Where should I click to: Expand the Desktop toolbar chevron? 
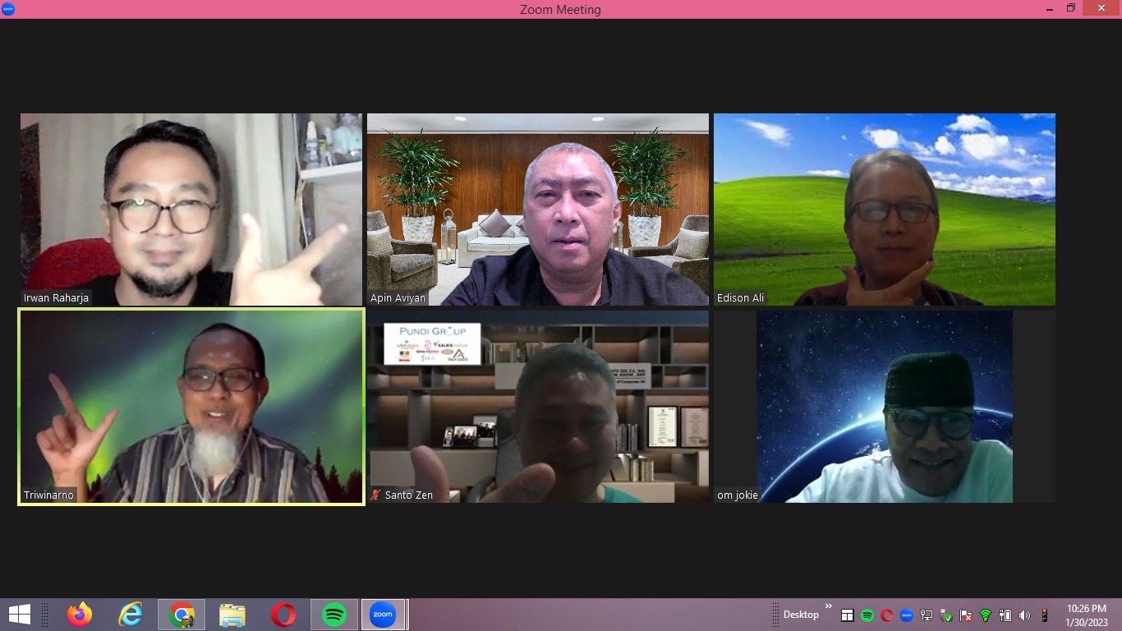point(828,607)
